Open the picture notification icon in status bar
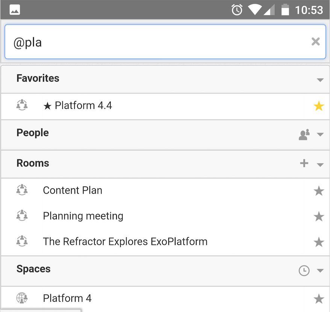This screenshot has height=312, width=330. [15, 10]
